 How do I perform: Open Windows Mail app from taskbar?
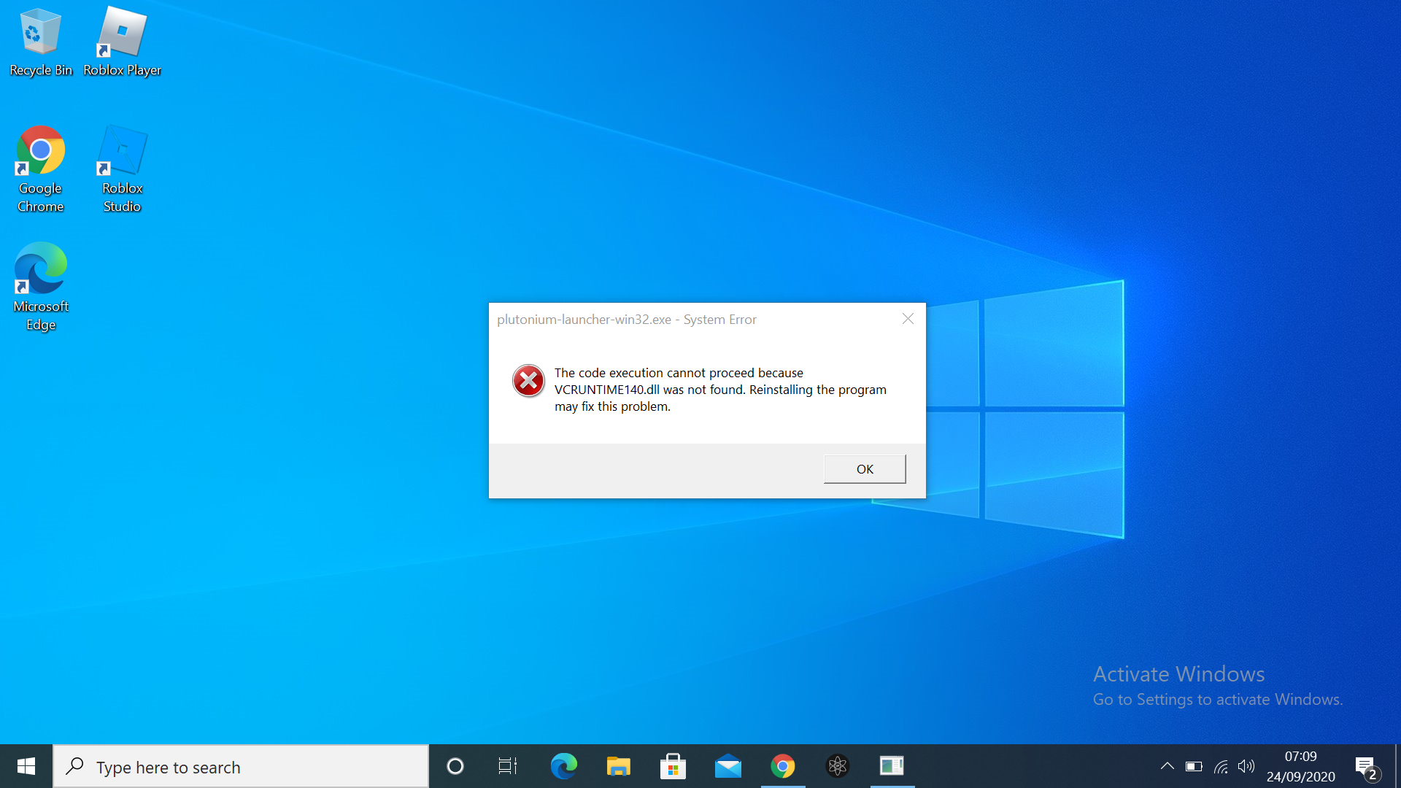[727, 766]
